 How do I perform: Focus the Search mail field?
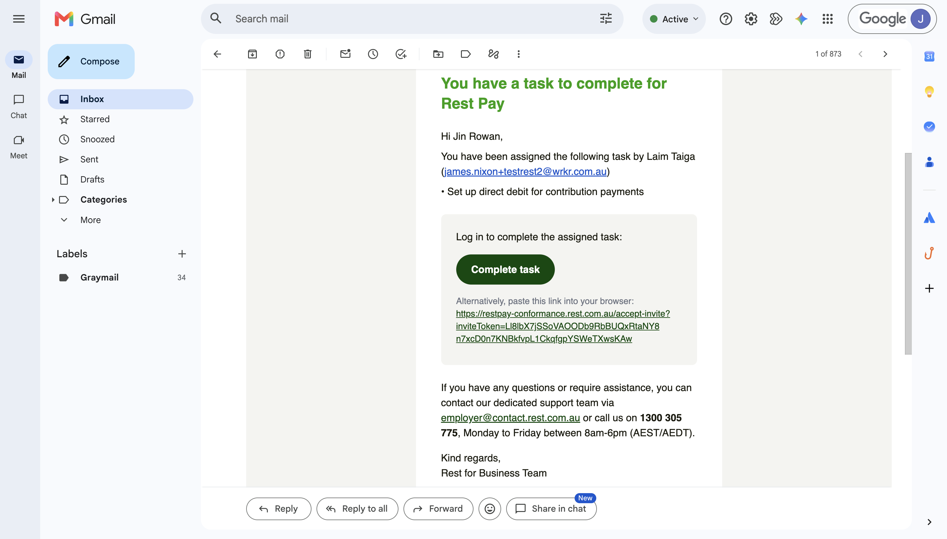412,19
